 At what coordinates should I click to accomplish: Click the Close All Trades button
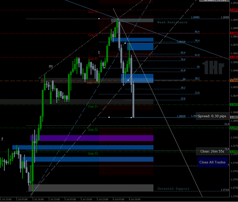pyautogui.click(x=212, y=162)
